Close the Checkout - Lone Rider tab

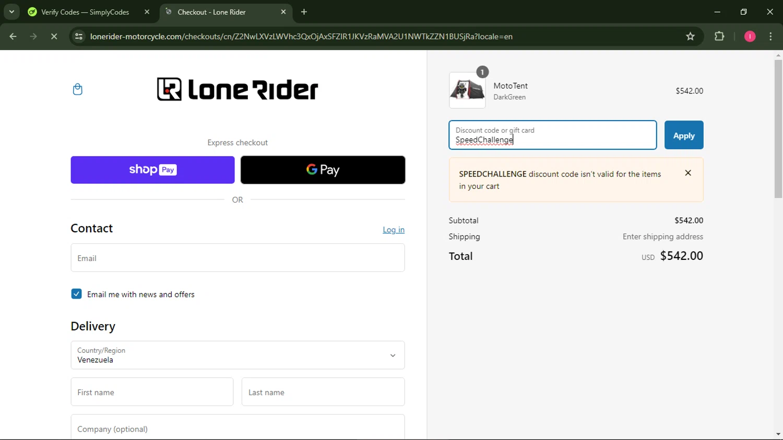click(x=283, y=12)
